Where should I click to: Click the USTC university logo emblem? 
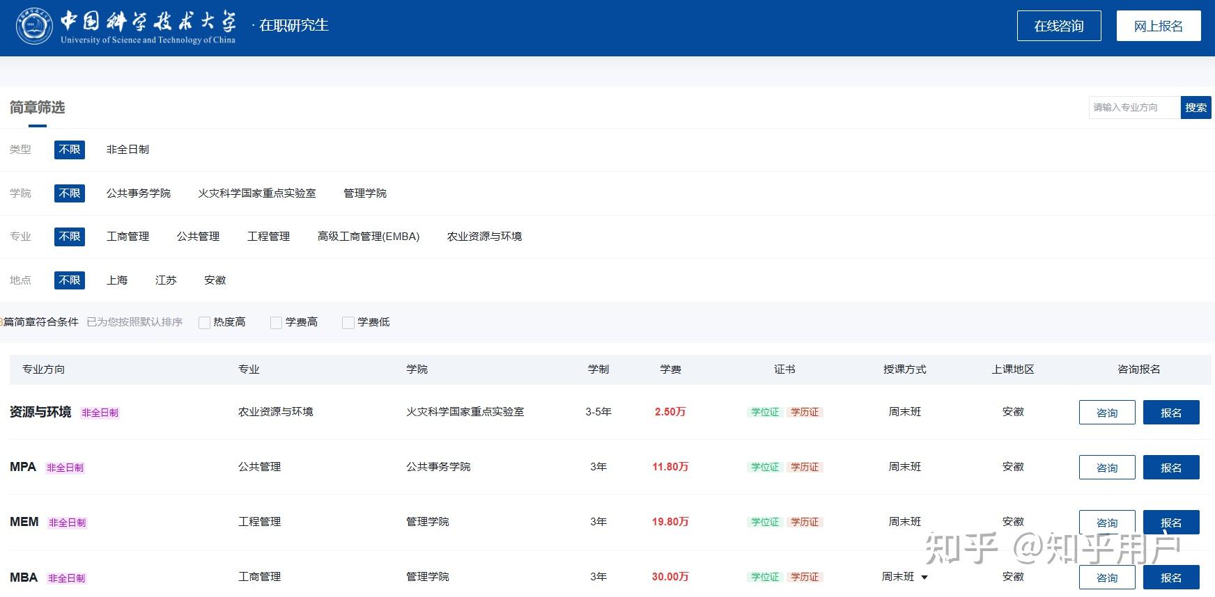click(x=34, y=27)
